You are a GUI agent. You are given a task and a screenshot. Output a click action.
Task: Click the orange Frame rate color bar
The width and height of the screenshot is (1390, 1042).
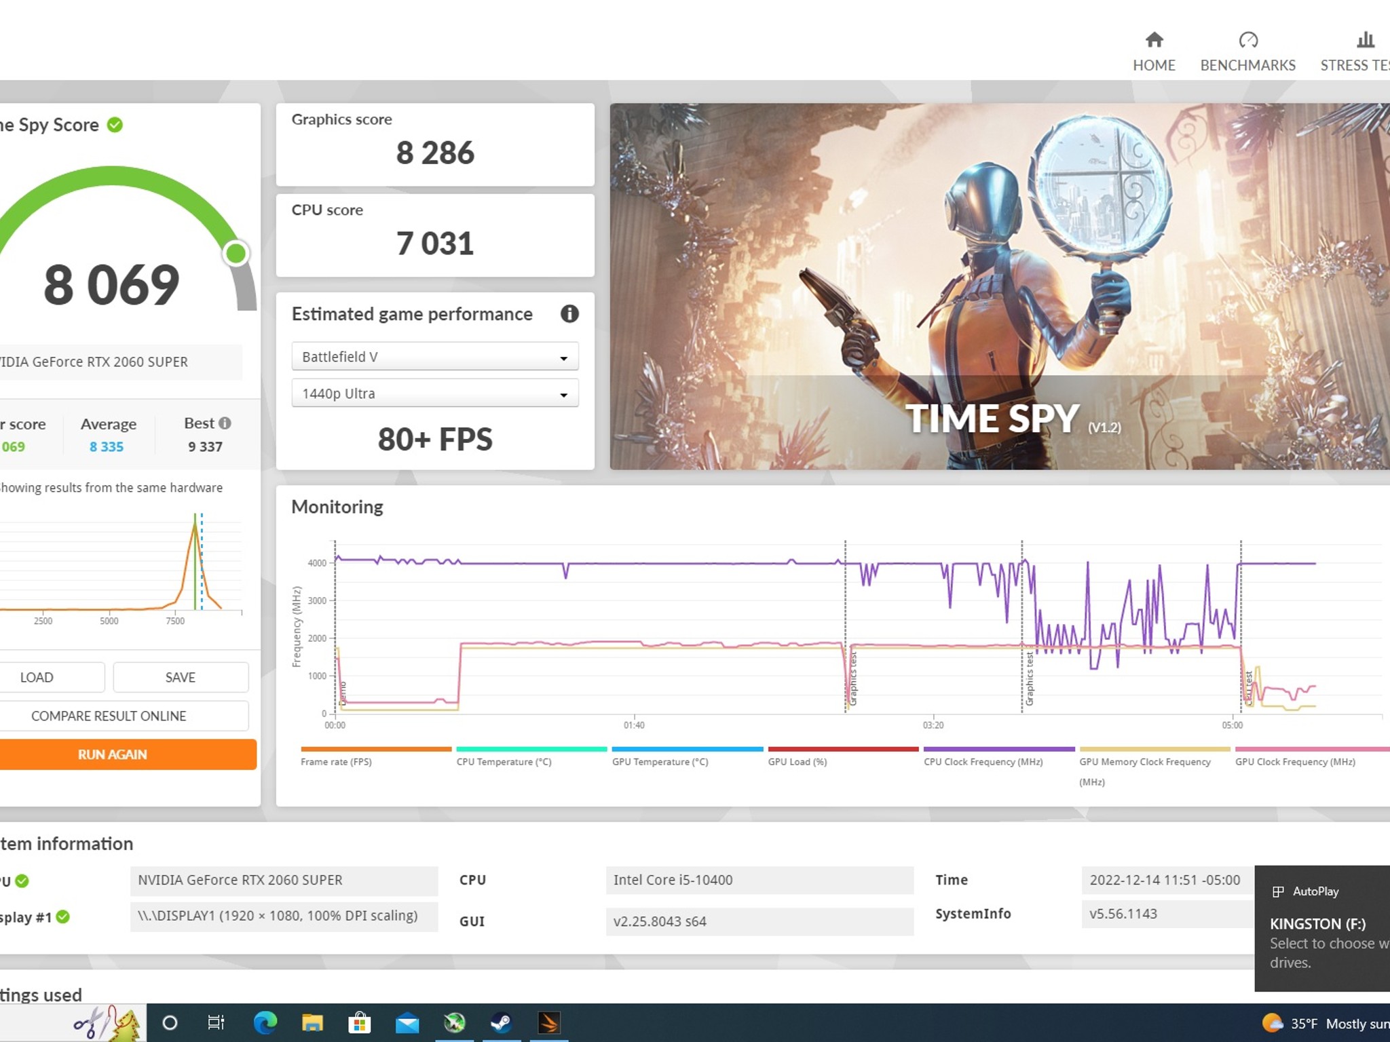(x=375, y=750)
